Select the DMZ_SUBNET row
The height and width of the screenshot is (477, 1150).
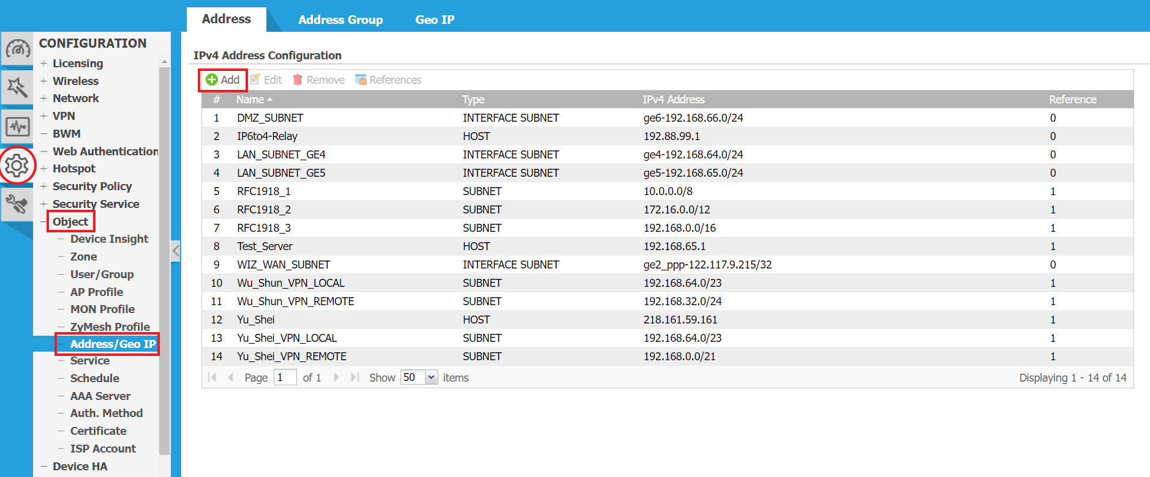click(x=667, y=118)
